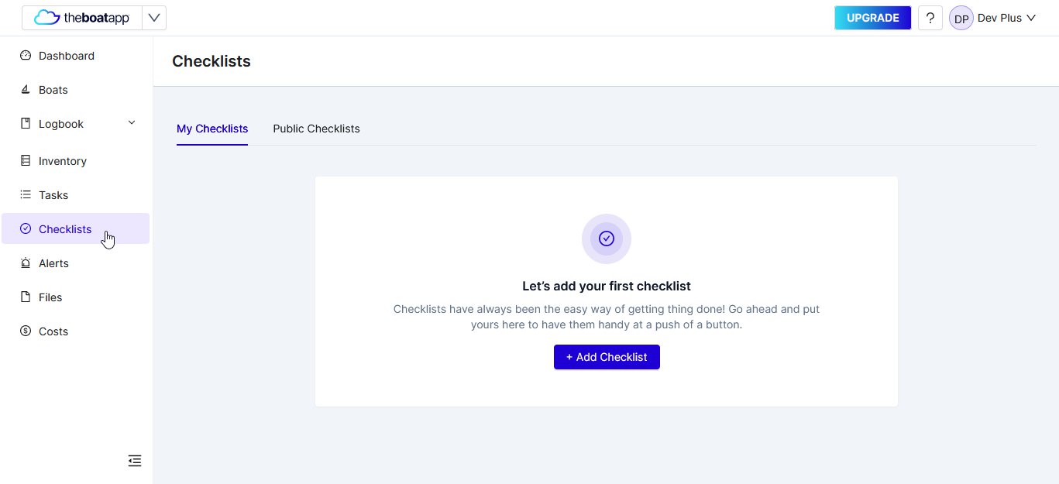Click the DP user avatar

961,18
